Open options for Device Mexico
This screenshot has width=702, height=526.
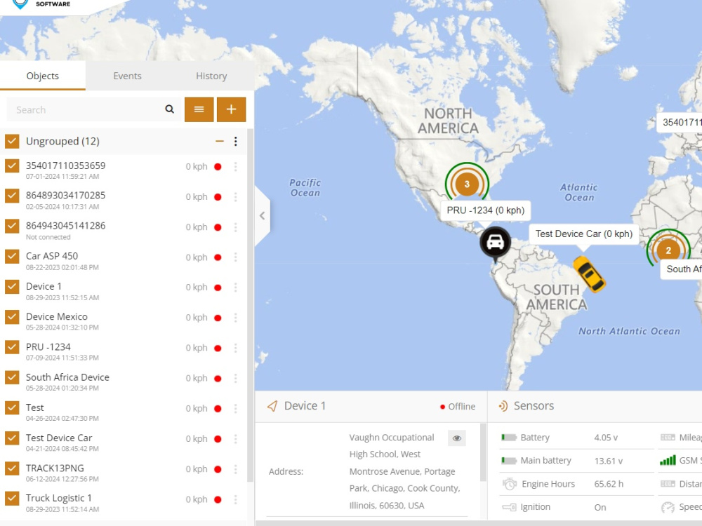coord(235,318)
